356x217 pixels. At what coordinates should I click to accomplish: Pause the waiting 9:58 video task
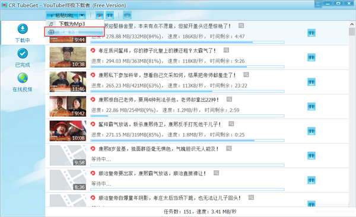311,156
